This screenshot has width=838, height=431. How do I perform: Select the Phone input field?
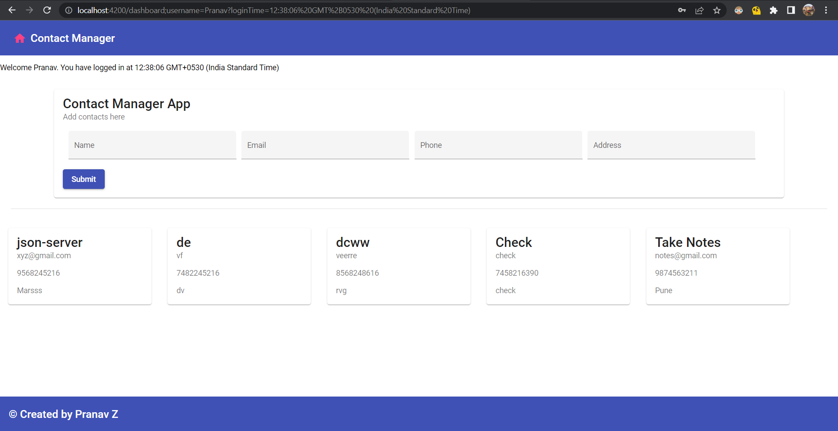[x=498, y=145]
